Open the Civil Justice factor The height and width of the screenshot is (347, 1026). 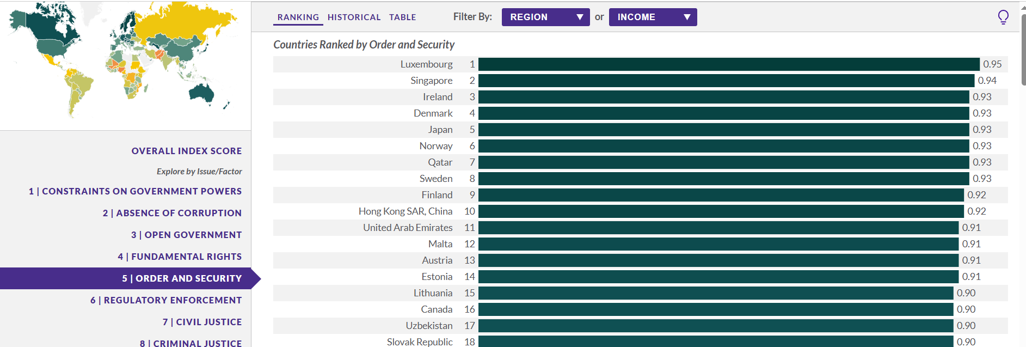[202, 322]
